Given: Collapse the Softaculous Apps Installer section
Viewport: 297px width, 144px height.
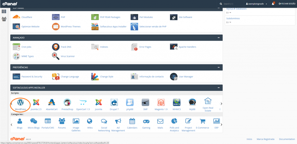Looking at the screenshot, I should [x=219, y=88].
